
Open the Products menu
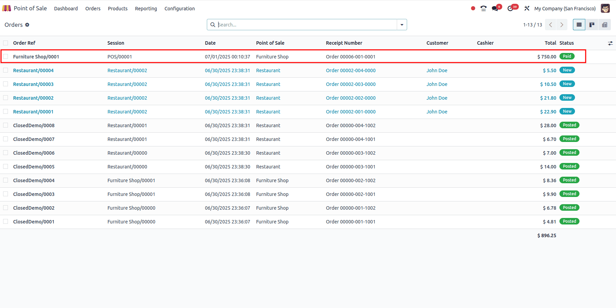[118, 9]
